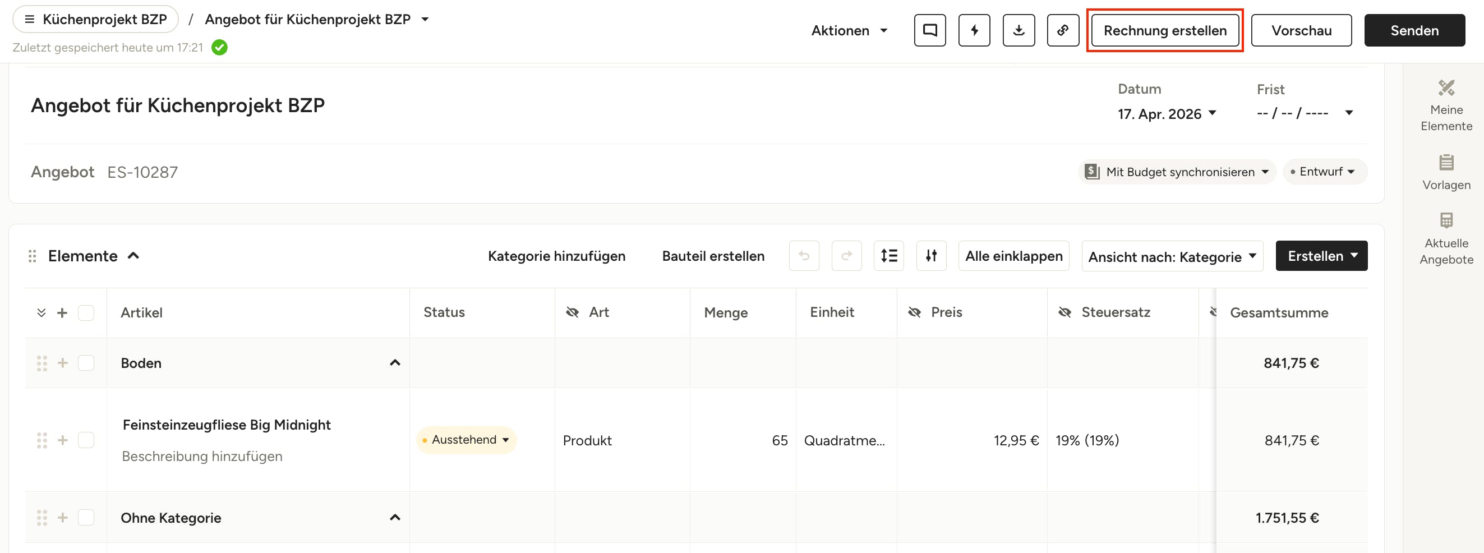Add item via plus in Feinsteinzeugfliese row

tap(63, 440)
